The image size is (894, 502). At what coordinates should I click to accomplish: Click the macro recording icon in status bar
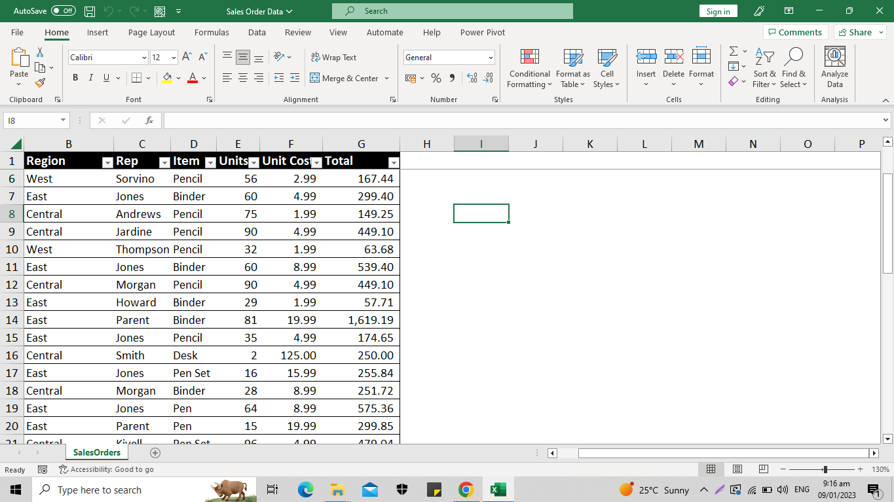(43, 469)
